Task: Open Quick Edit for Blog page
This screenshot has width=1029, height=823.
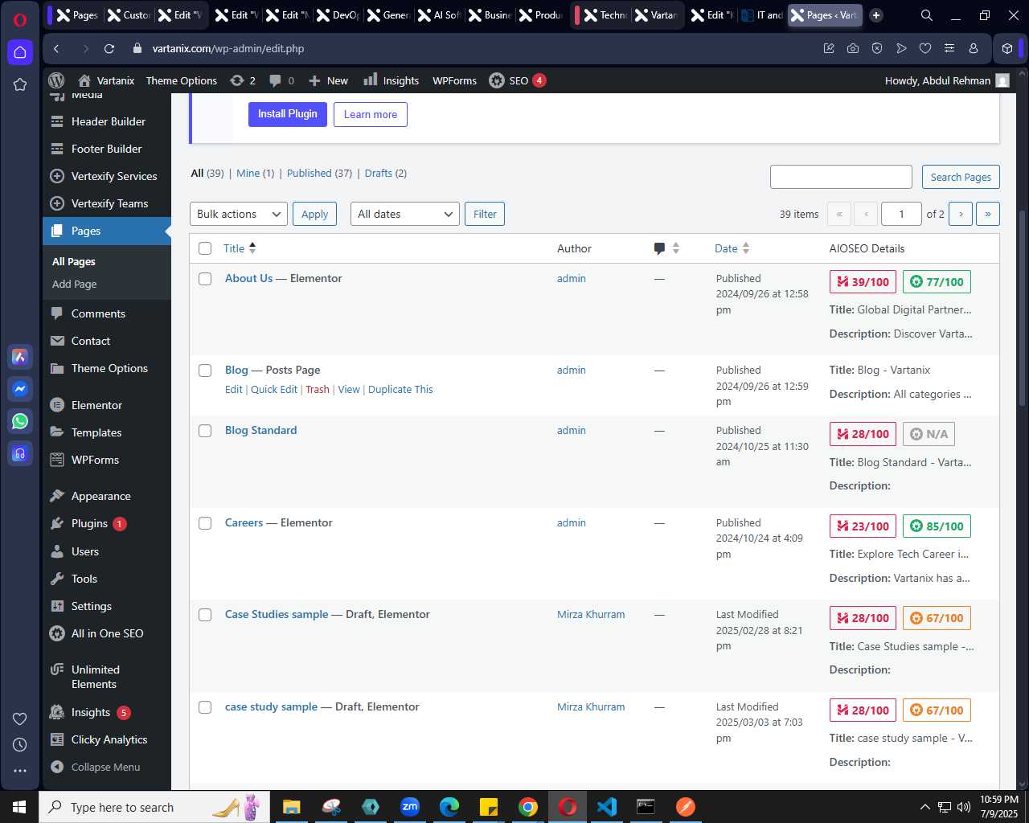Action: (274, 389)
